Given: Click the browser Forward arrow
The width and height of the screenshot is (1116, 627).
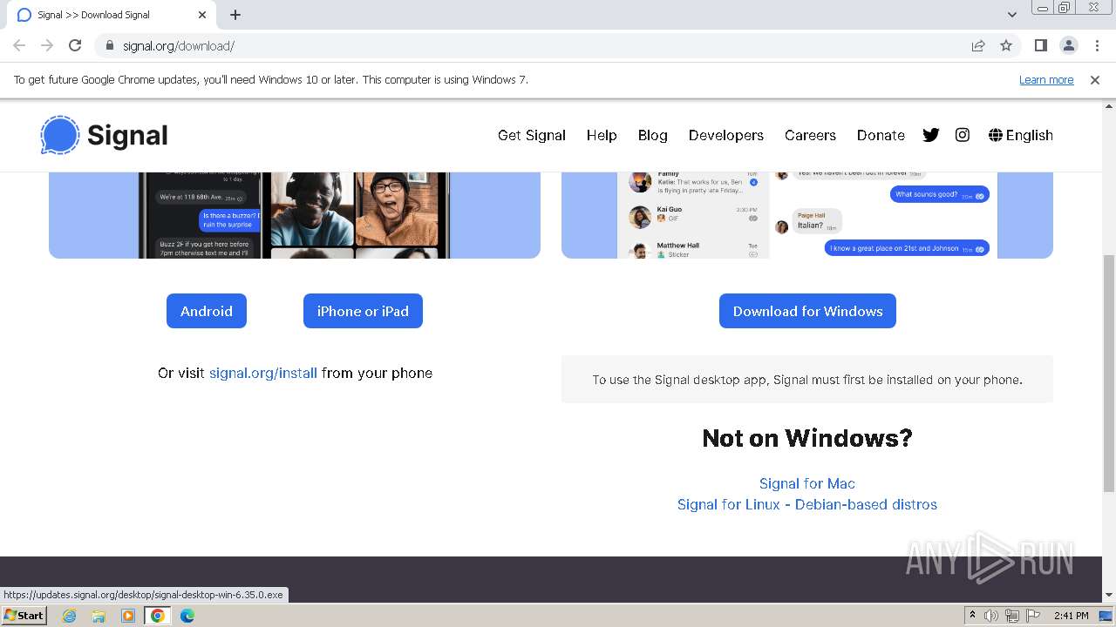Looking at the screenshot, I should point(47,45).
